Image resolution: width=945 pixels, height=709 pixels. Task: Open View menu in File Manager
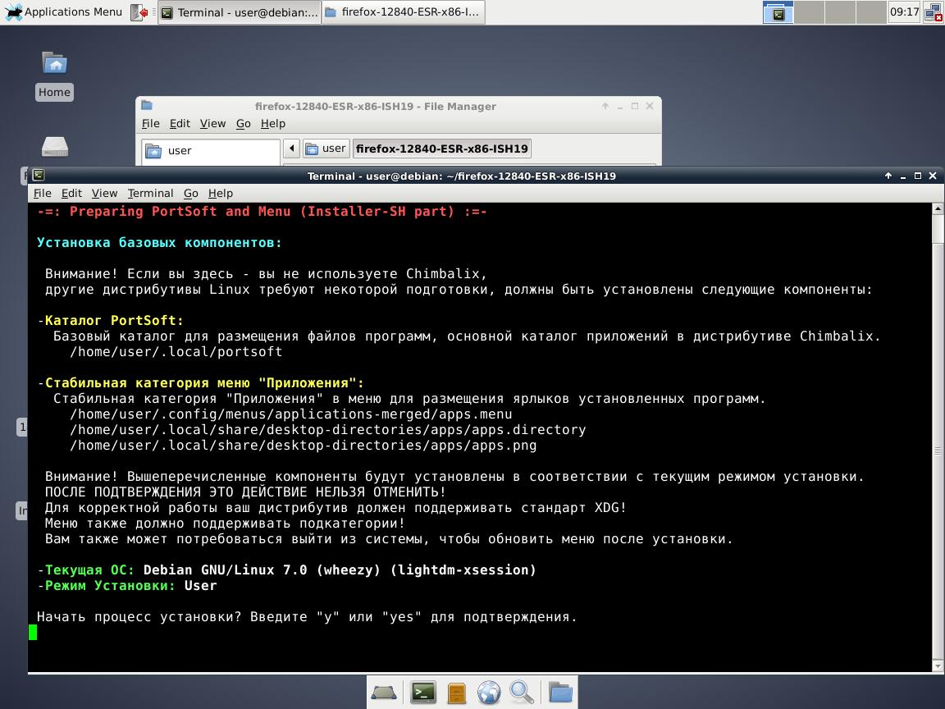click(x=212, y=124)
